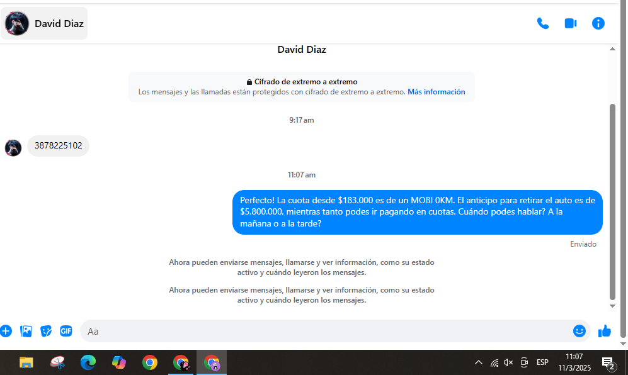Image resolution: width=628 pixels, height=375 pixels.
Task: Click the meet now camera tray icon
Action: (x=524, y=362)
